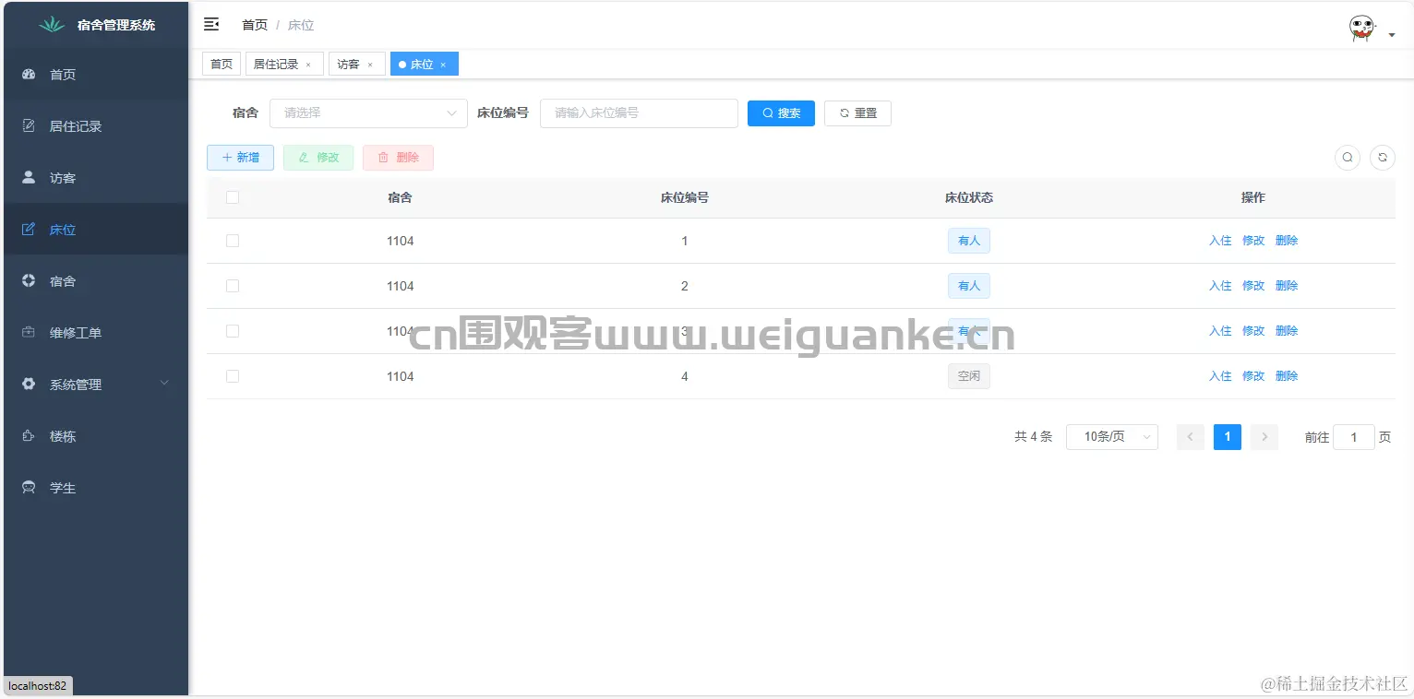Image resolution: width=1414 pixels, height=699 pixels.
Task: Click the 宿舍 sidebar icon
Action: (29, 280)
